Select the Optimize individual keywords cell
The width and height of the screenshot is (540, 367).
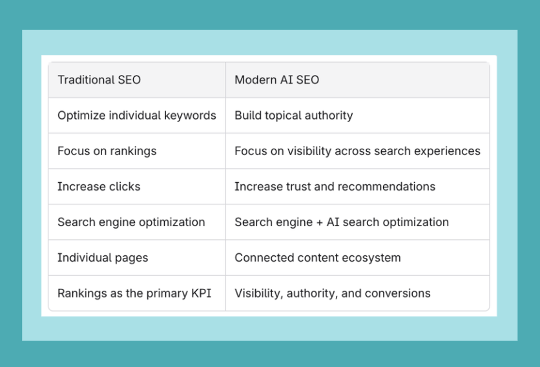pyautogui.click(x=137, y=116)
